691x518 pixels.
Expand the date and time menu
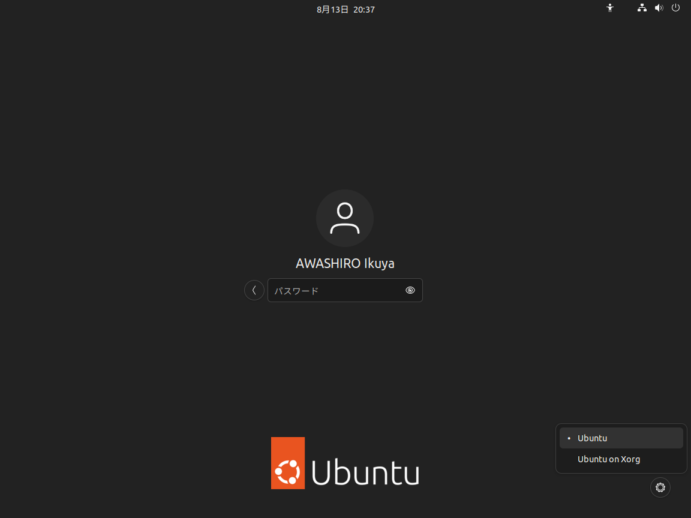click(345, 9)
